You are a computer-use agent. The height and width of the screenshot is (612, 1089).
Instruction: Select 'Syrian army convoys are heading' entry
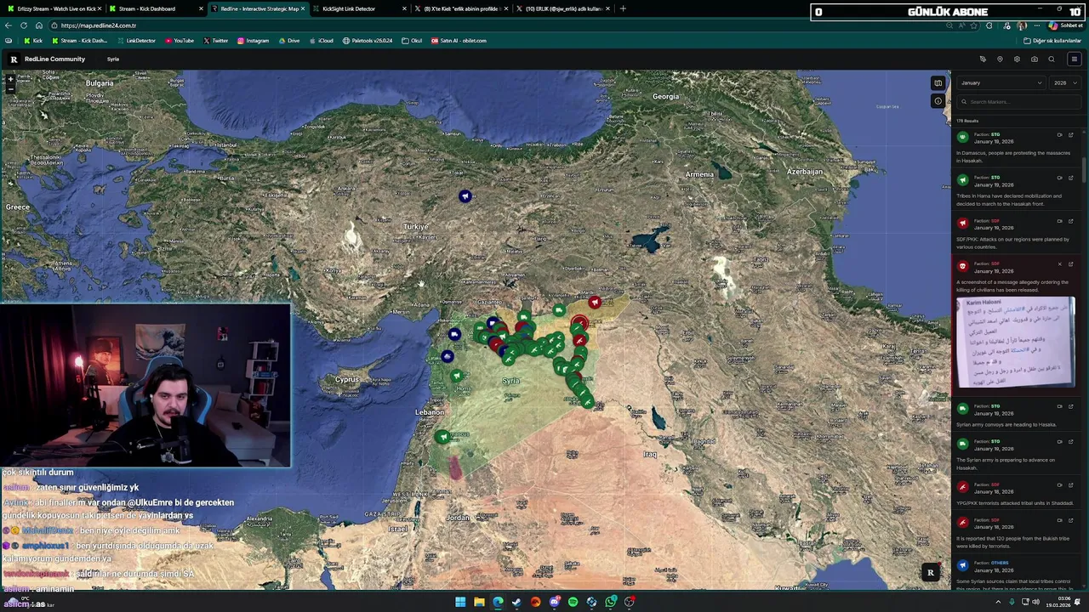tap(1017, 415)
